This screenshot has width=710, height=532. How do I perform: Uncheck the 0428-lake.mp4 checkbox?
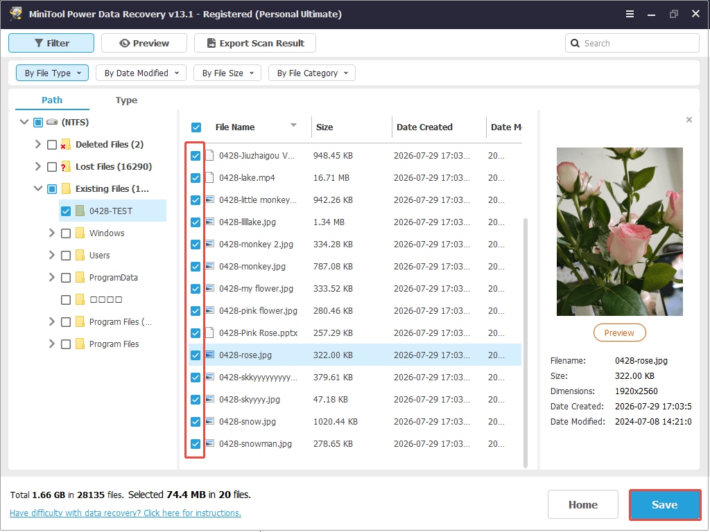pyautogui.click(x=196, y=178)
